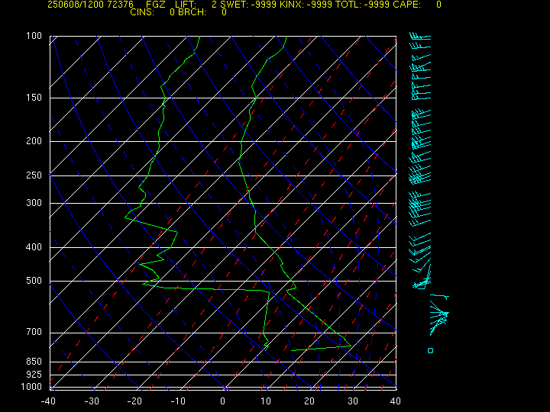Click the 200 pressure level label

tap(34, 141)
